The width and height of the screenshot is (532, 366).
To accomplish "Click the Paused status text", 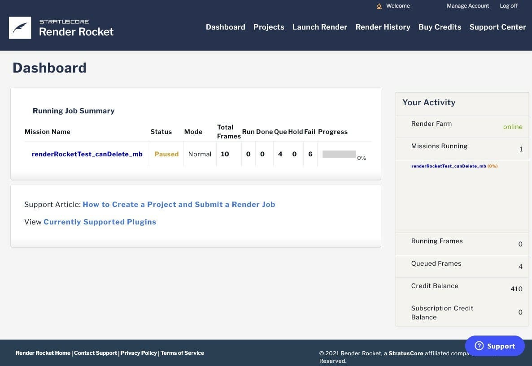I will [166, 154].
